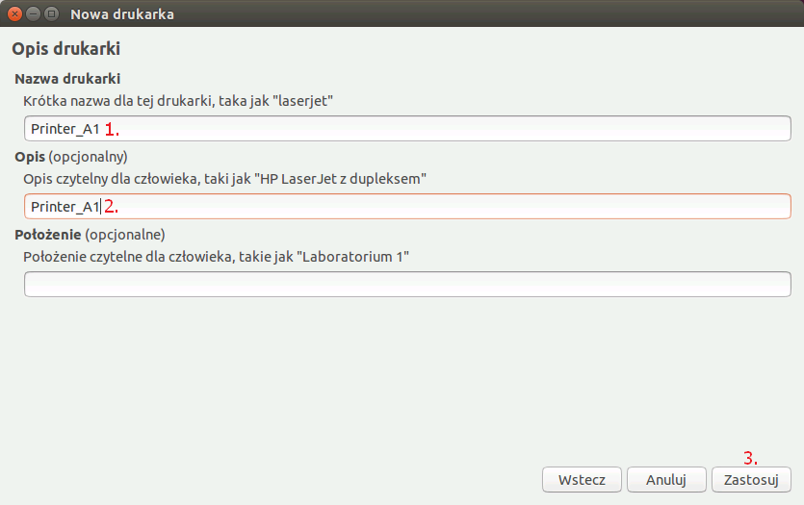Place cursor in the Opis description field
Viewport: 804px width, 505px height.
click(x=407, y=207)
